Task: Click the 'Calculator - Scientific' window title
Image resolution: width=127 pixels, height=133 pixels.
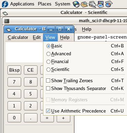Action: click(84, 13)
